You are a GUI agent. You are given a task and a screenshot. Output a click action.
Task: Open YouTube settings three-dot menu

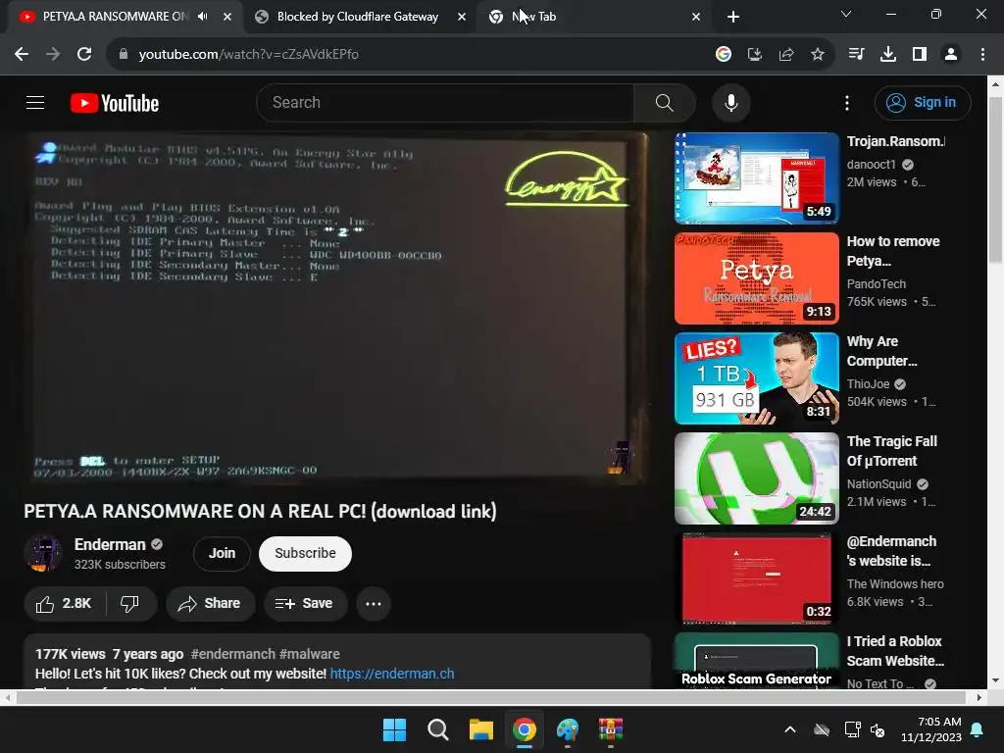pyautogui.click(x=847, y=102)
